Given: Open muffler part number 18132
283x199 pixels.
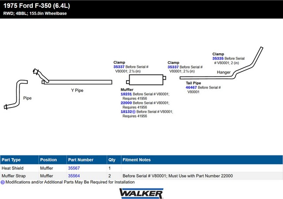Looking at the screenshot, I should coord(126,112).
